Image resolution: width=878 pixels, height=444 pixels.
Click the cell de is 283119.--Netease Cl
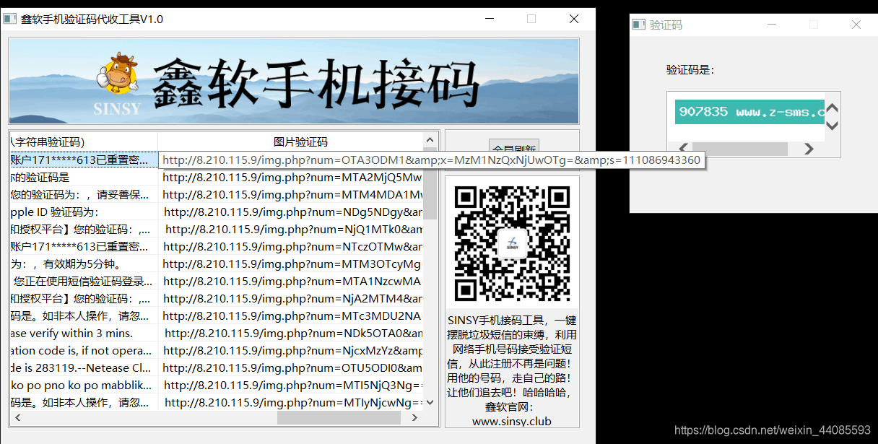[84, 367]
